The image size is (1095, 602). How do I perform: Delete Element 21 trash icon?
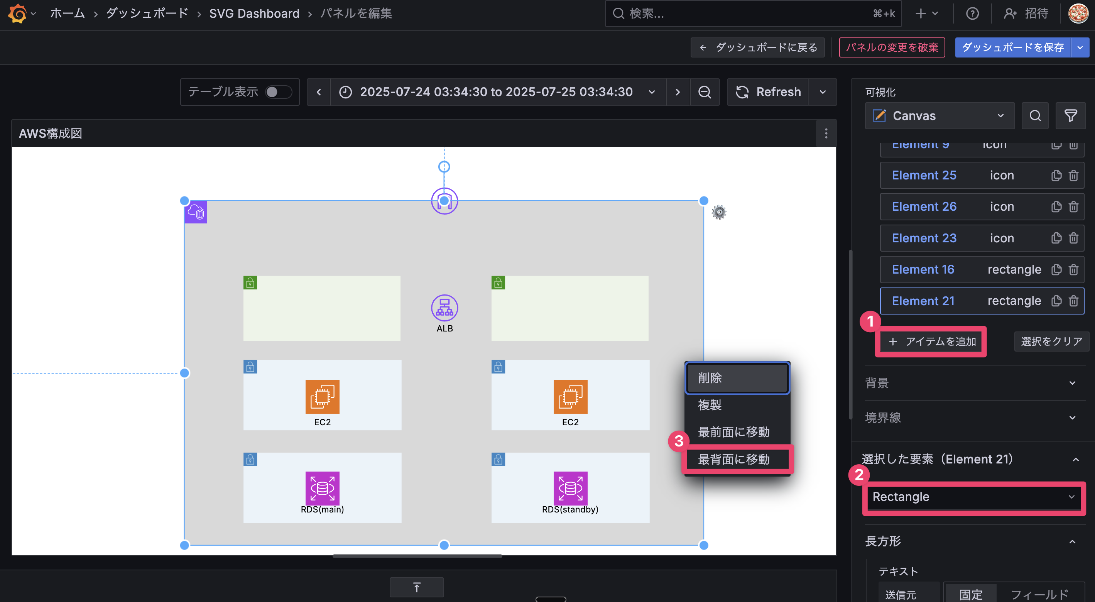(1073, 301)
